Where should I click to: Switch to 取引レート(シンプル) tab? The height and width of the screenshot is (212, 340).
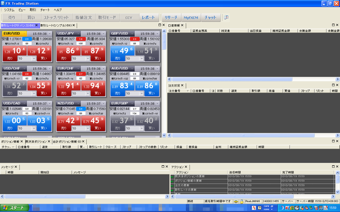(x=56, y=25)
